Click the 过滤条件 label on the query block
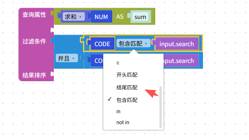 click(x=34, y=41)
